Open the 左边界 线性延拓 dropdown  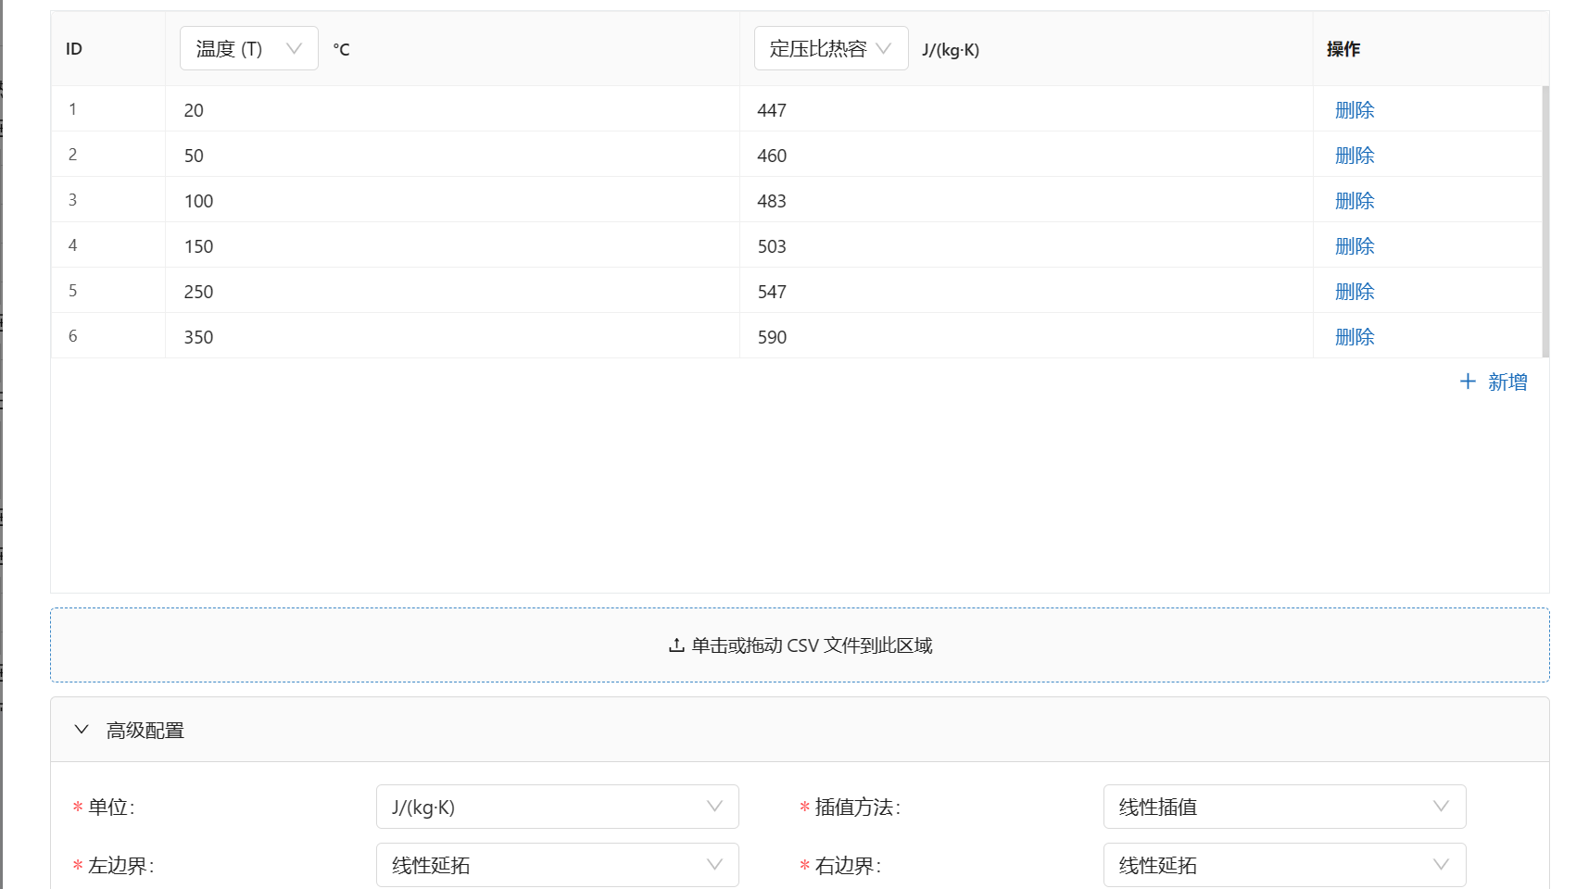tap(557, 865)
